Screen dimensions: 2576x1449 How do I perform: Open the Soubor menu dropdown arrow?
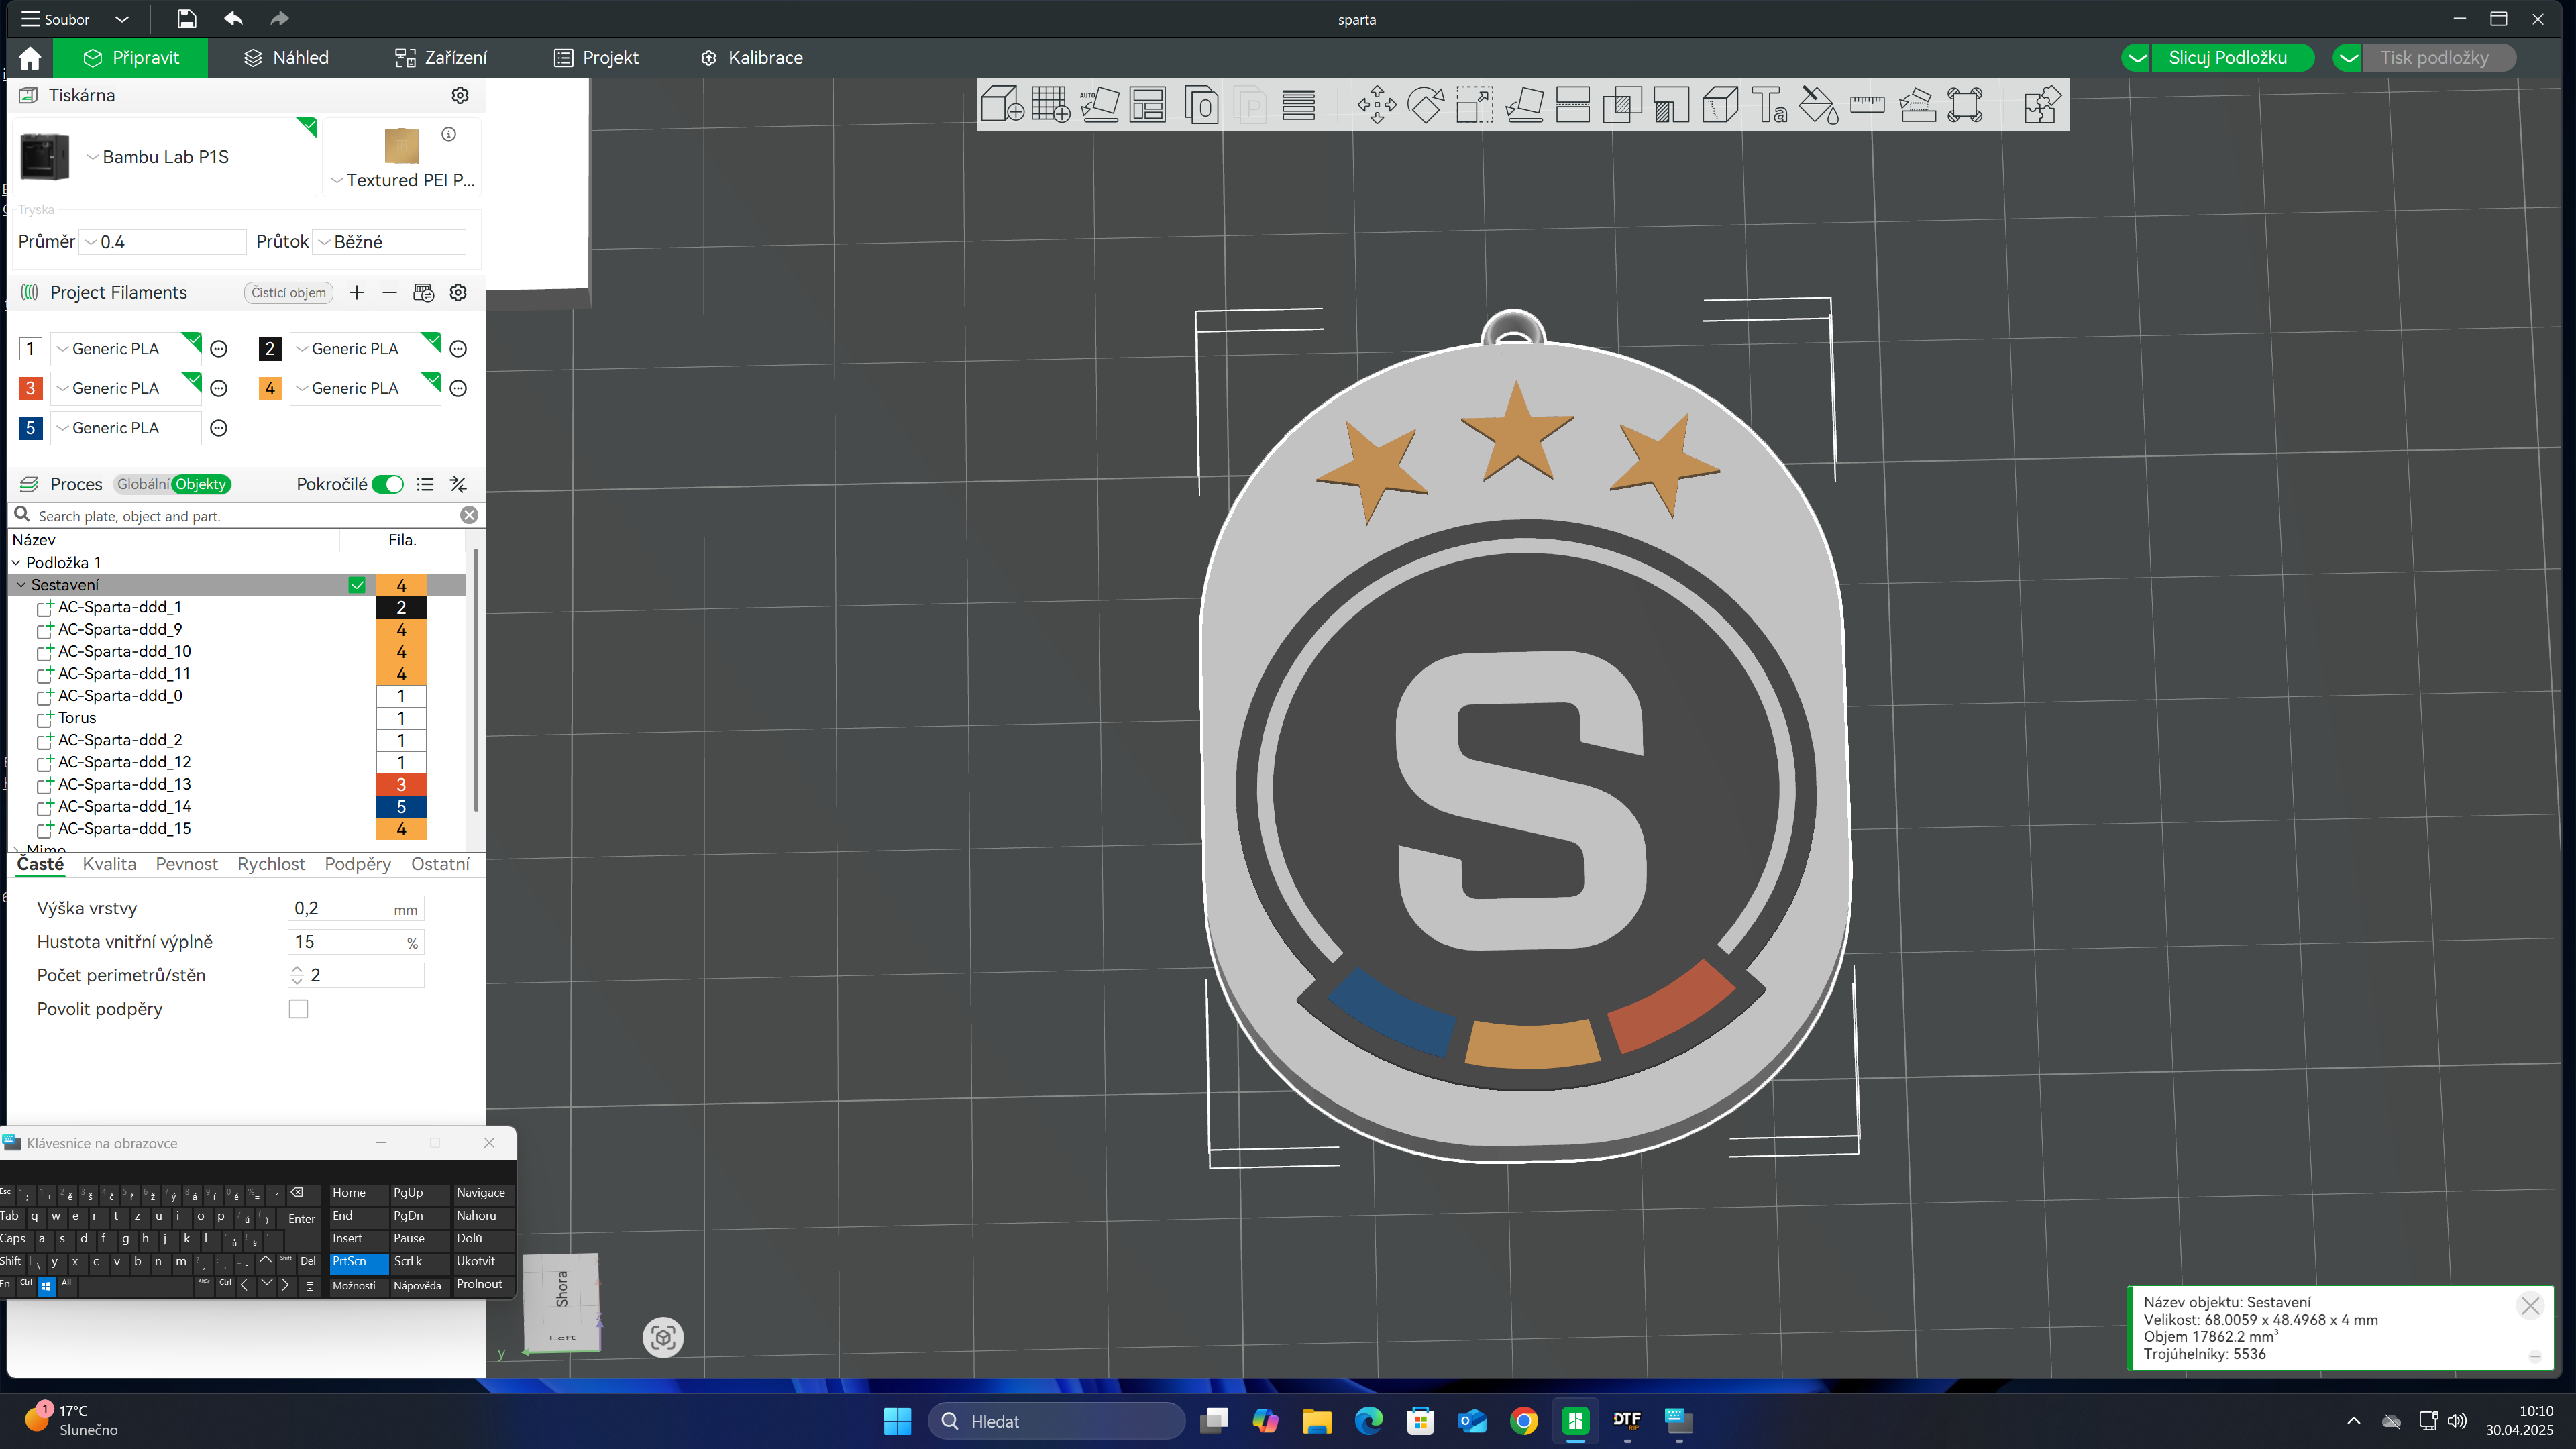(122, 19)
